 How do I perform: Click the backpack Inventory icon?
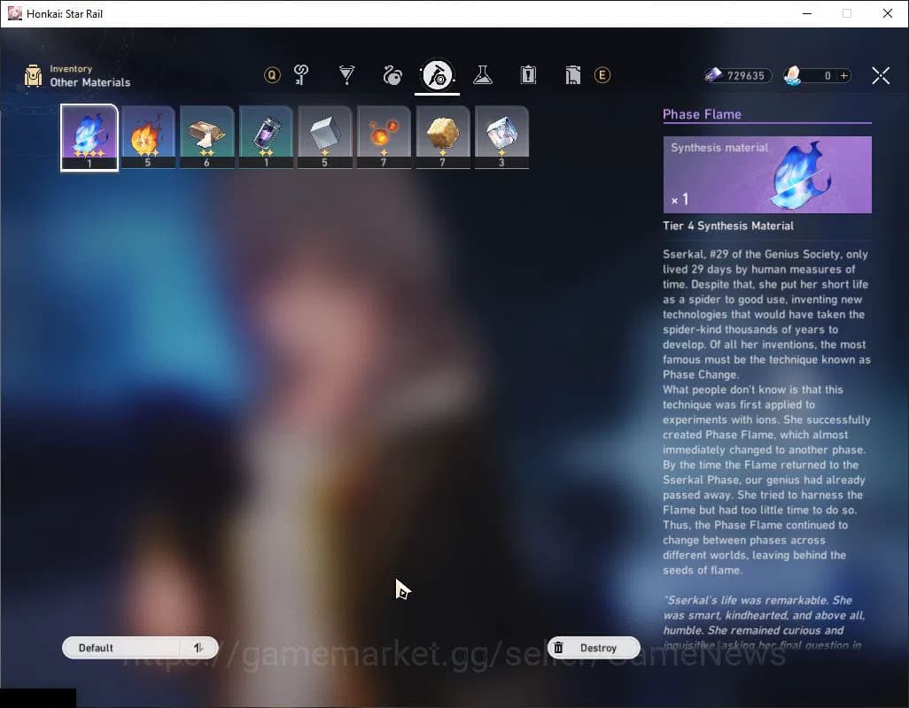[x=34, y=76]
